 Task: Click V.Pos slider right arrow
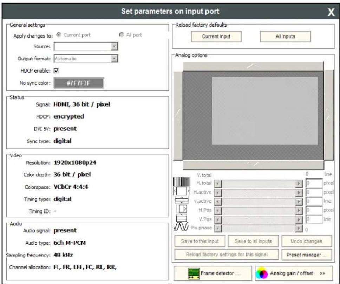tap(299, 219)
